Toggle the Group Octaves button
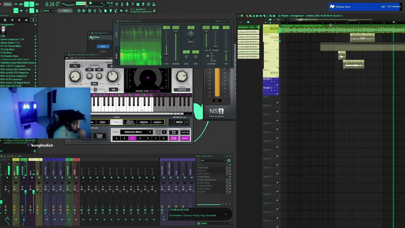The height and width of the screenshot is (228, 405). click(173, 138)
